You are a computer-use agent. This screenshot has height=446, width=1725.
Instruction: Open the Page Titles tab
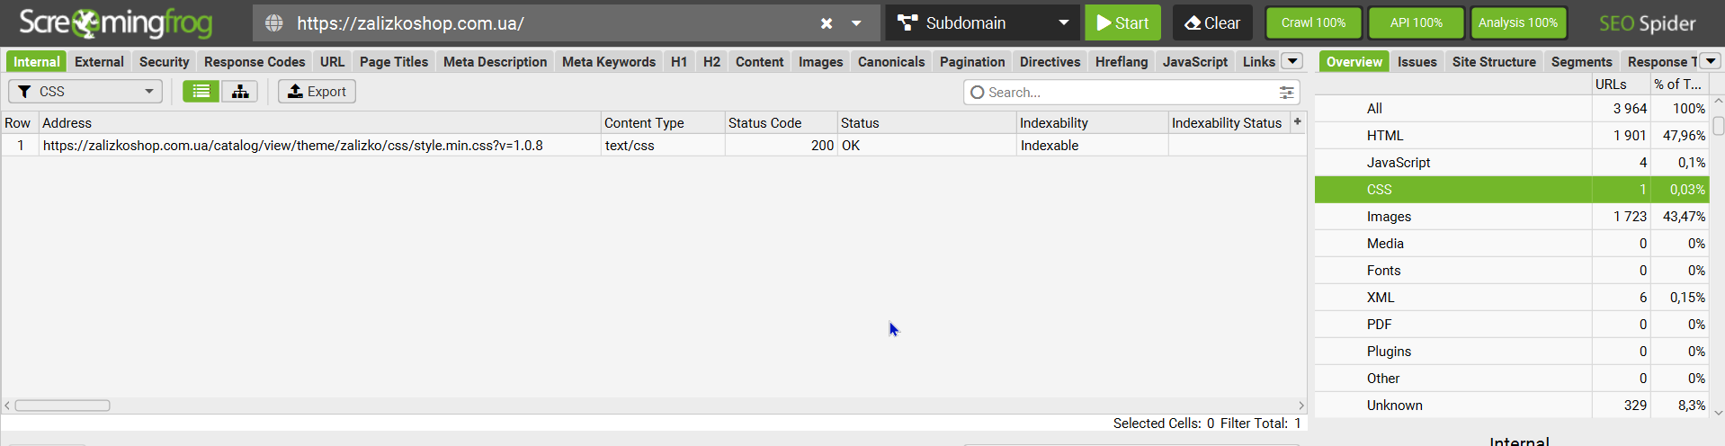[x=394, y=61]
